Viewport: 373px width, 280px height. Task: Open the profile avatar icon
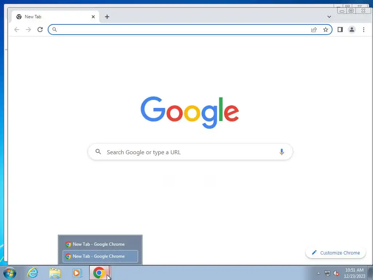tap(352, 30)
